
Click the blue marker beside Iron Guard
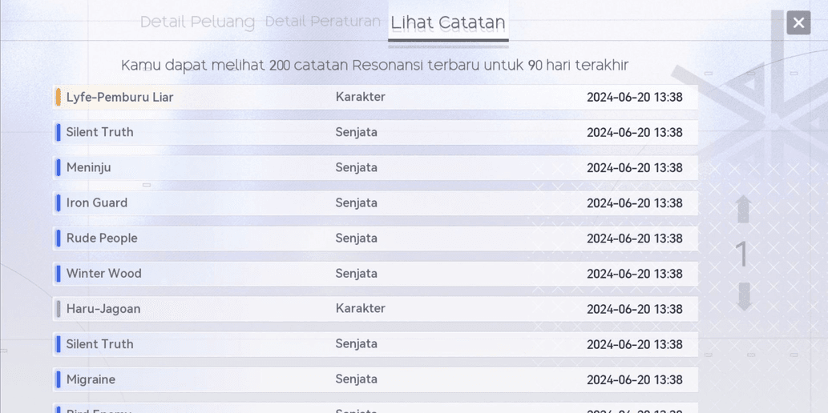coord(58,203)
